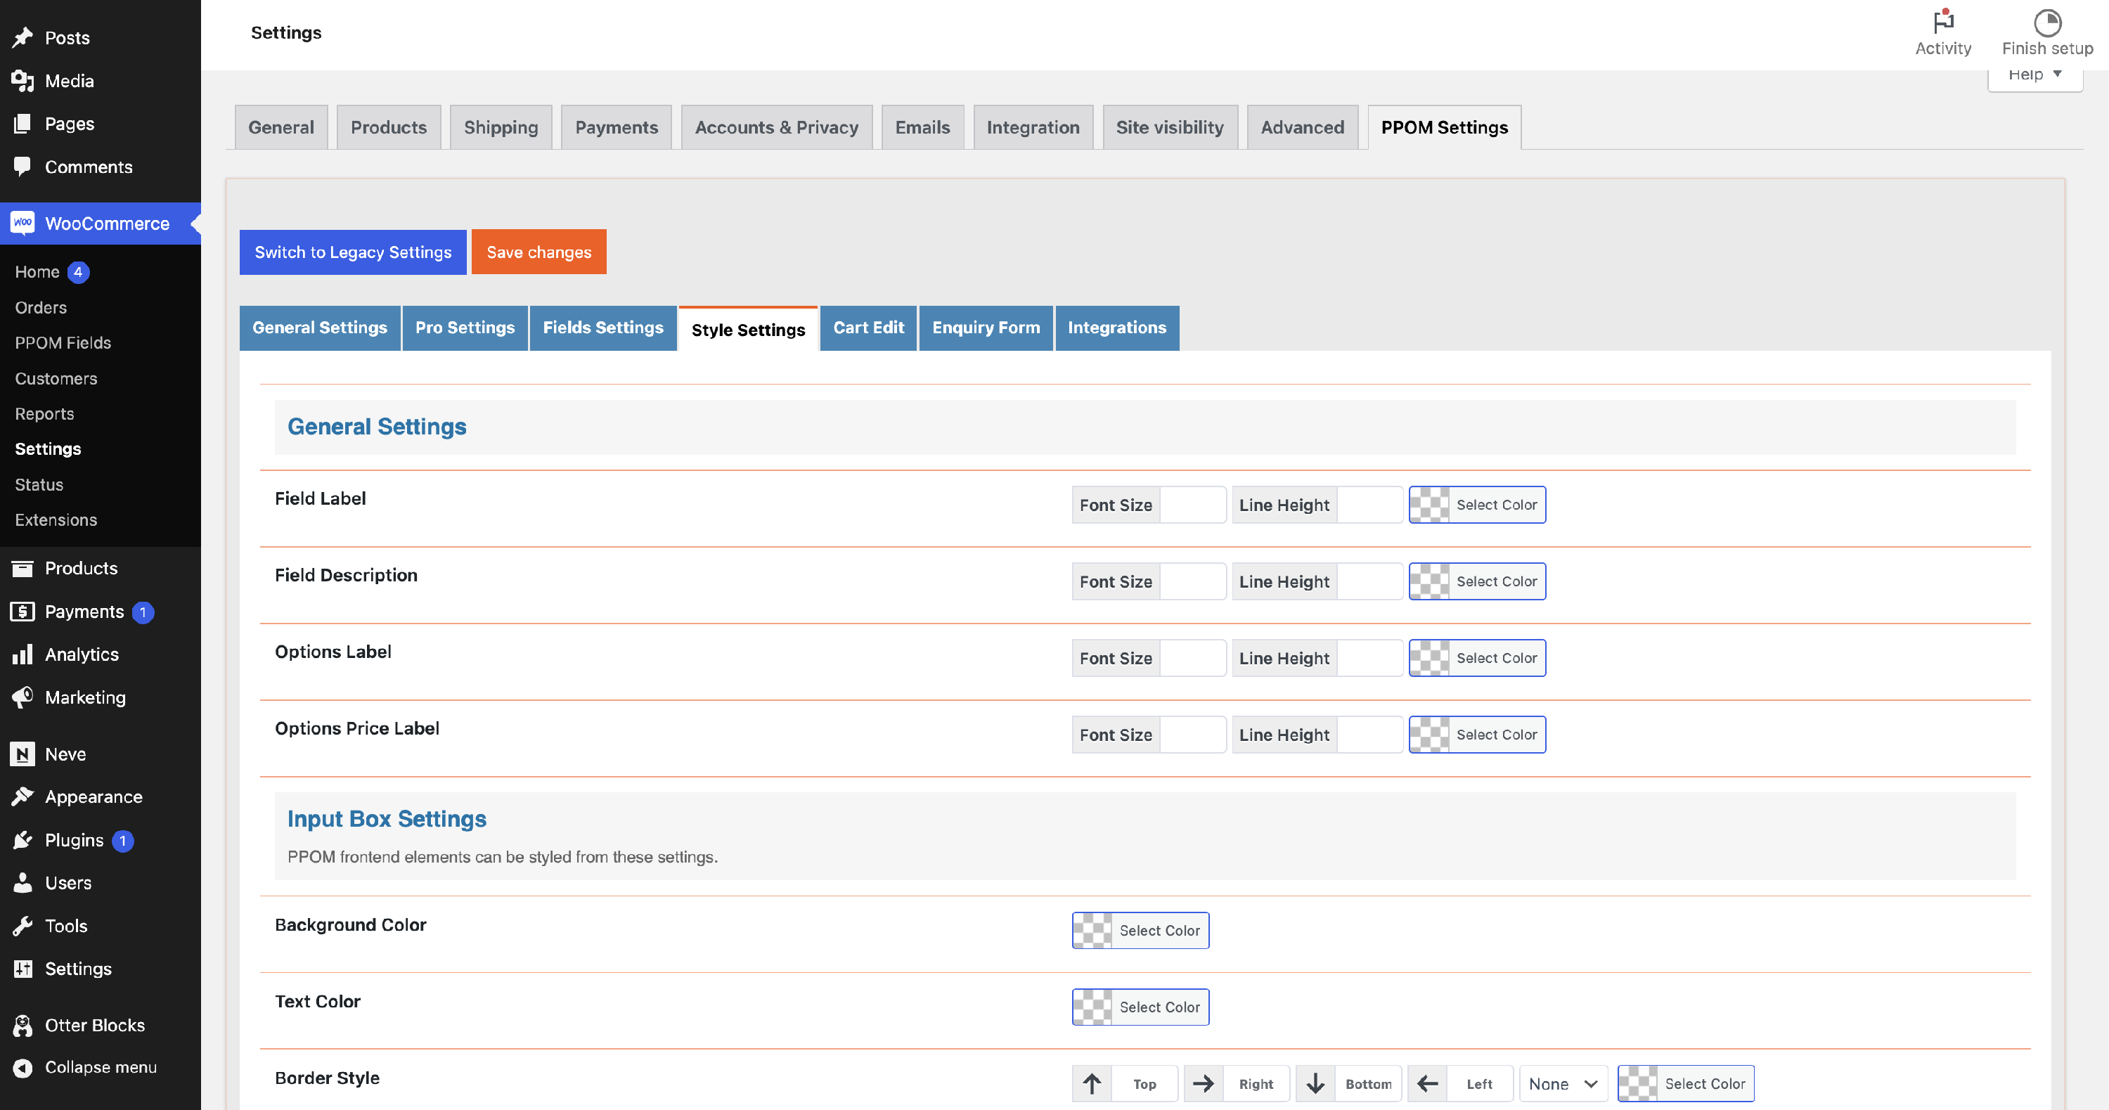Switch to the Fields Settings tab
The width and height of the screenshot is (2109, 1110).
602,328
